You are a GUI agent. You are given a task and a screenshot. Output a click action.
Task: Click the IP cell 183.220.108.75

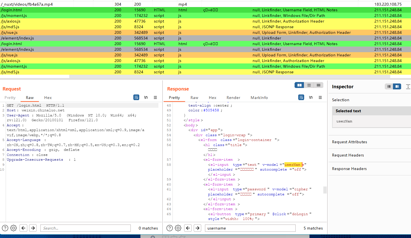pos(388,4)
